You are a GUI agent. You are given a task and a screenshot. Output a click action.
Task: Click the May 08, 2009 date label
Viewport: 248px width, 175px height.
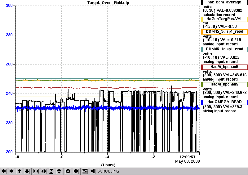tap(188, 161)
